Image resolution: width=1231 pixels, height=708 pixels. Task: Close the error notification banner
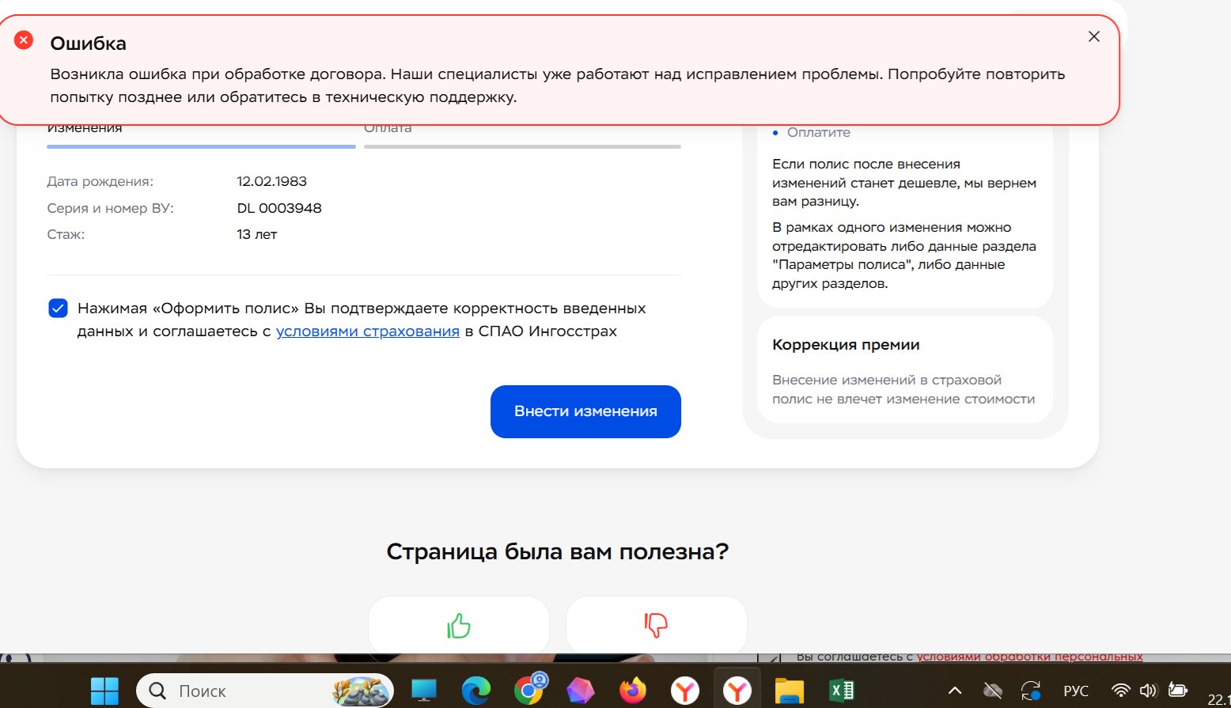(1093, 36)
